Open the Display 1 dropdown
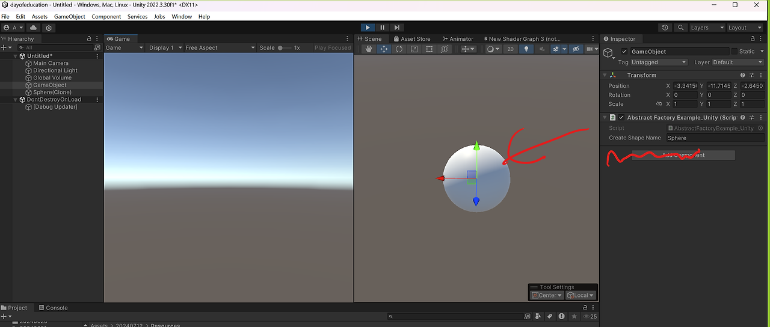The image size is (770, 327). point(164,48)
